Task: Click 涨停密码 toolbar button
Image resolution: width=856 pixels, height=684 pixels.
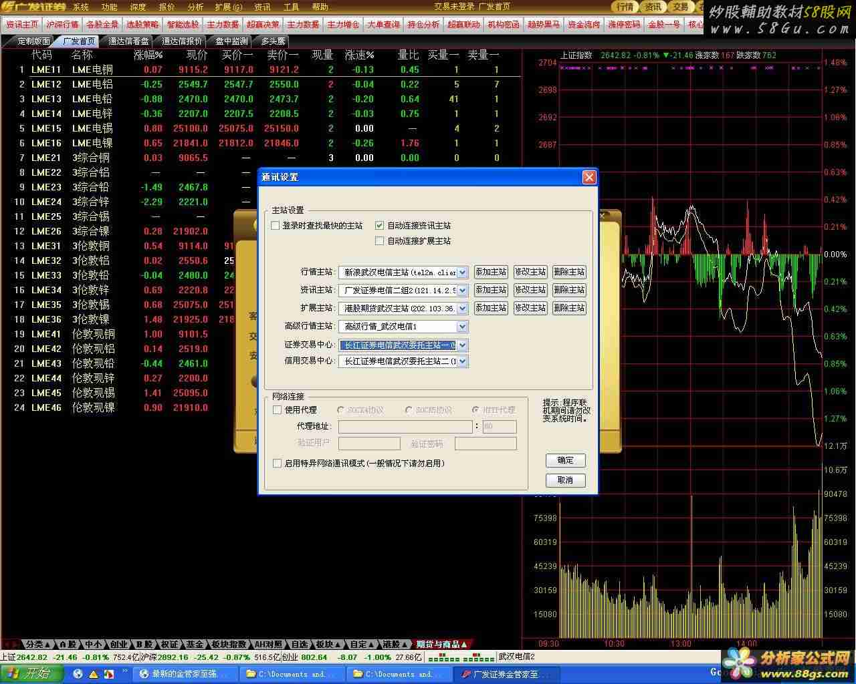Action: tap(624, 25)
